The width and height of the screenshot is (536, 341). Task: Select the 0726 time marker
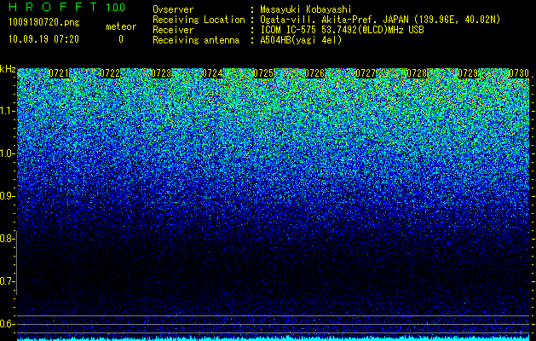[x=314, y=73]
